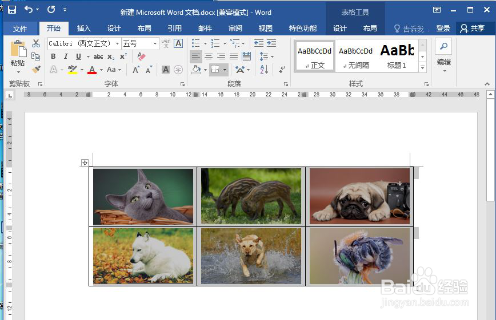Apply bullet list formatting
The width and height of the screenshot is (496, 320).
coord(196,43)
